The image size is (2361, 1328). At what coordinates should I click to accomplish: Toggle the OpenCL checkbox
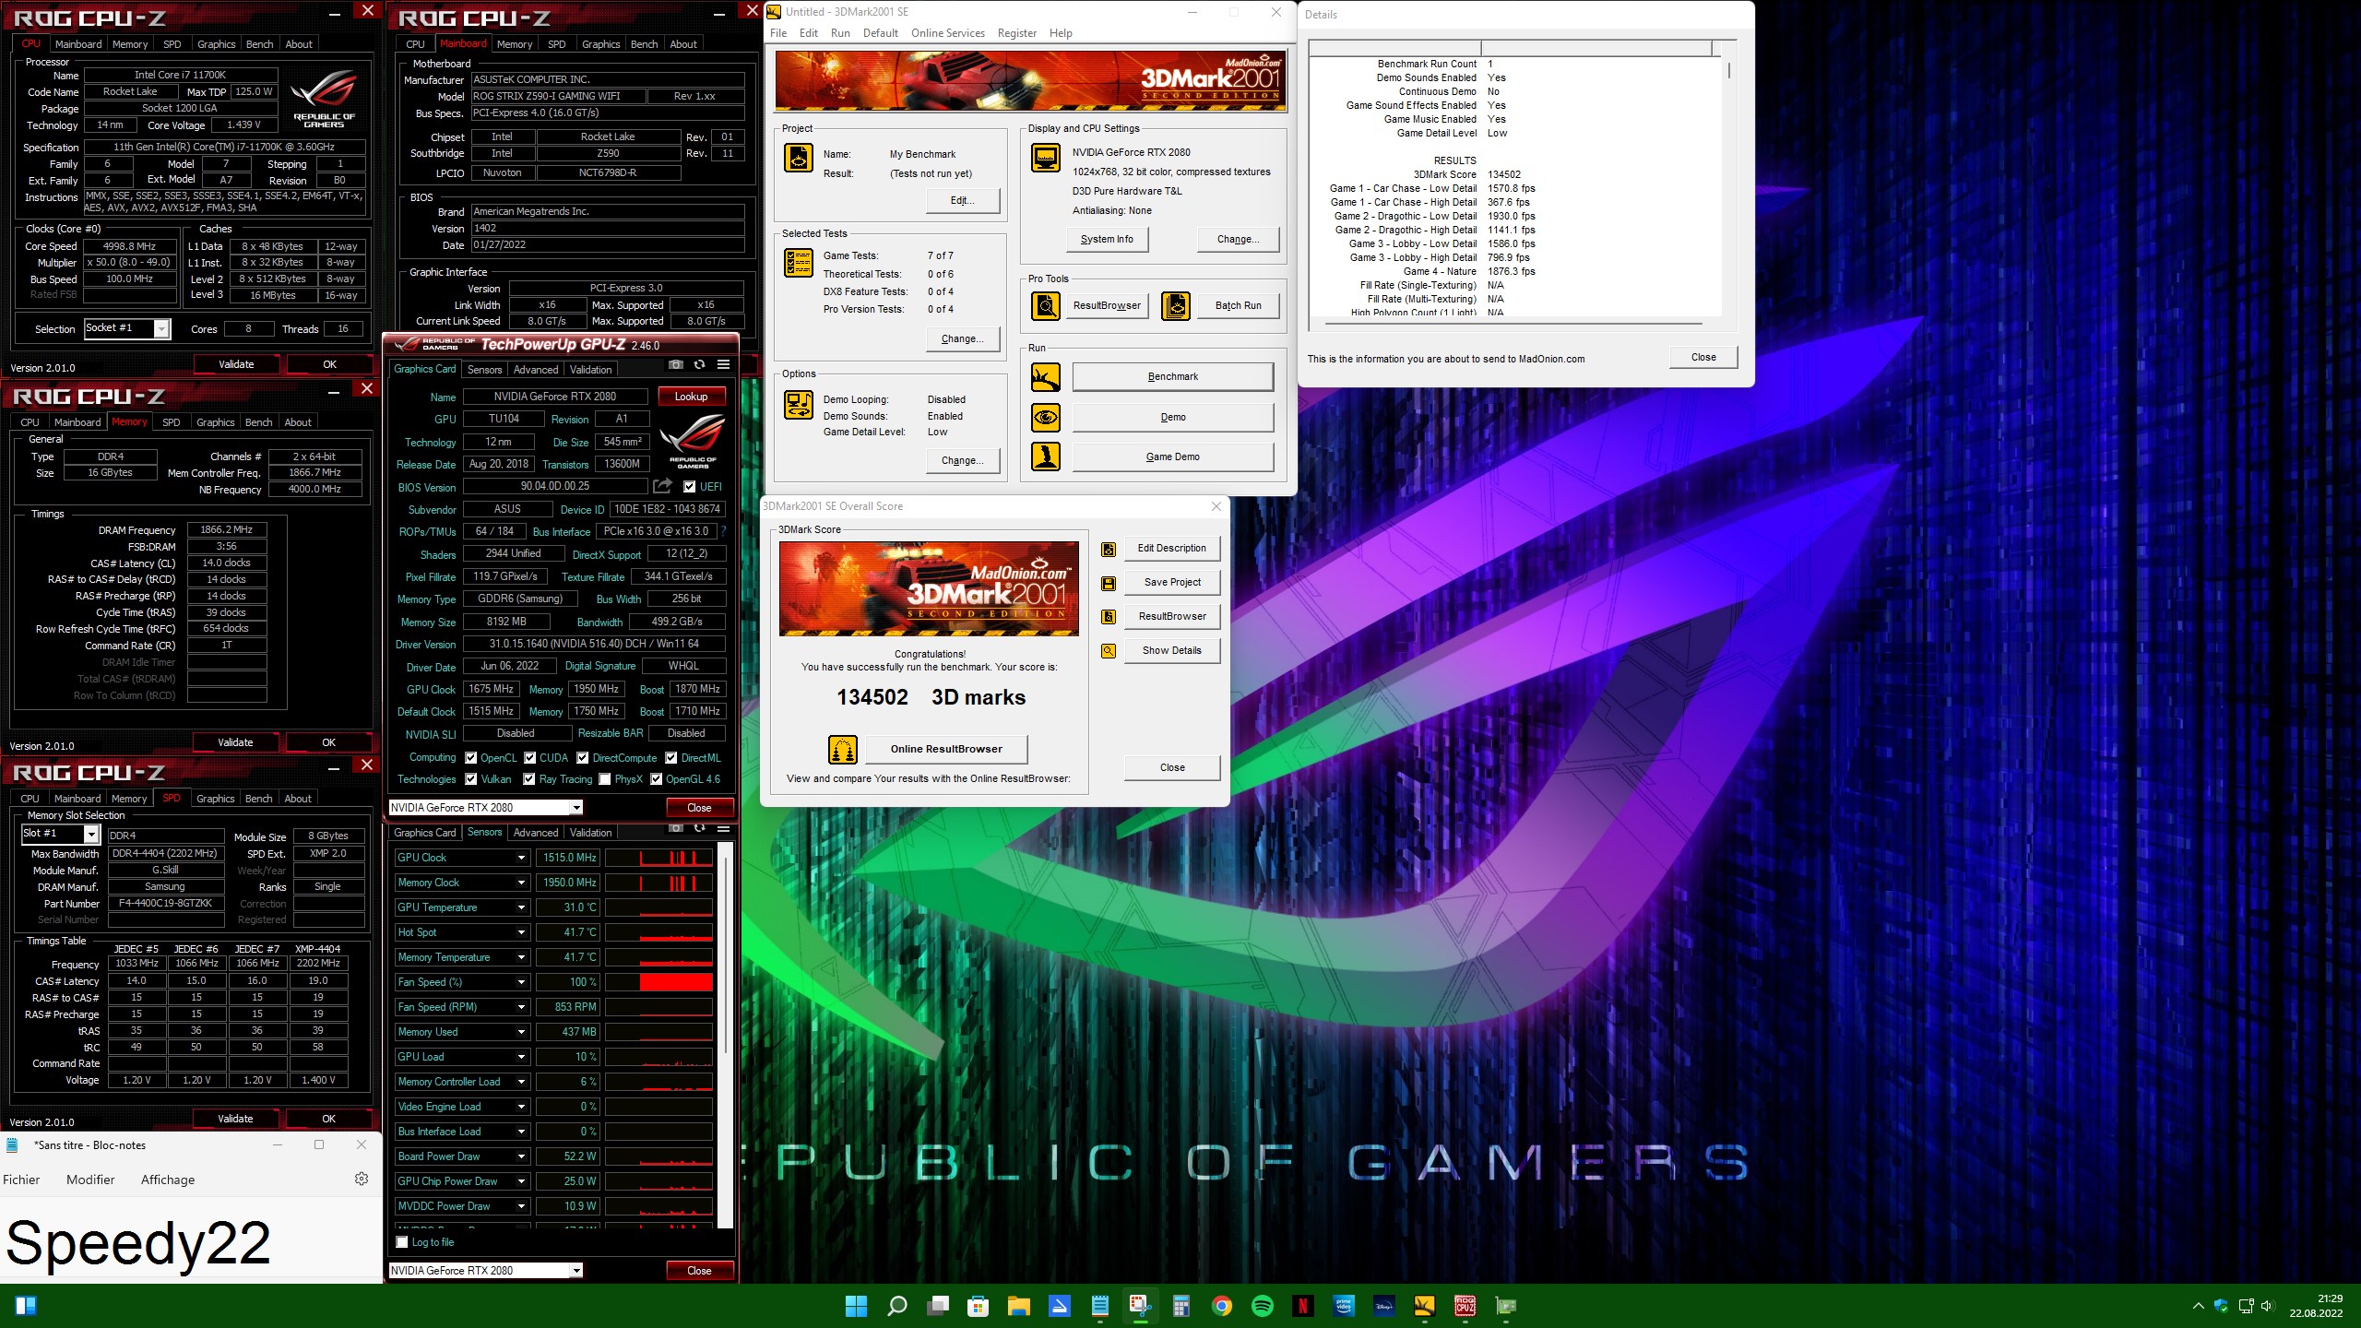(x=470, y=758)
